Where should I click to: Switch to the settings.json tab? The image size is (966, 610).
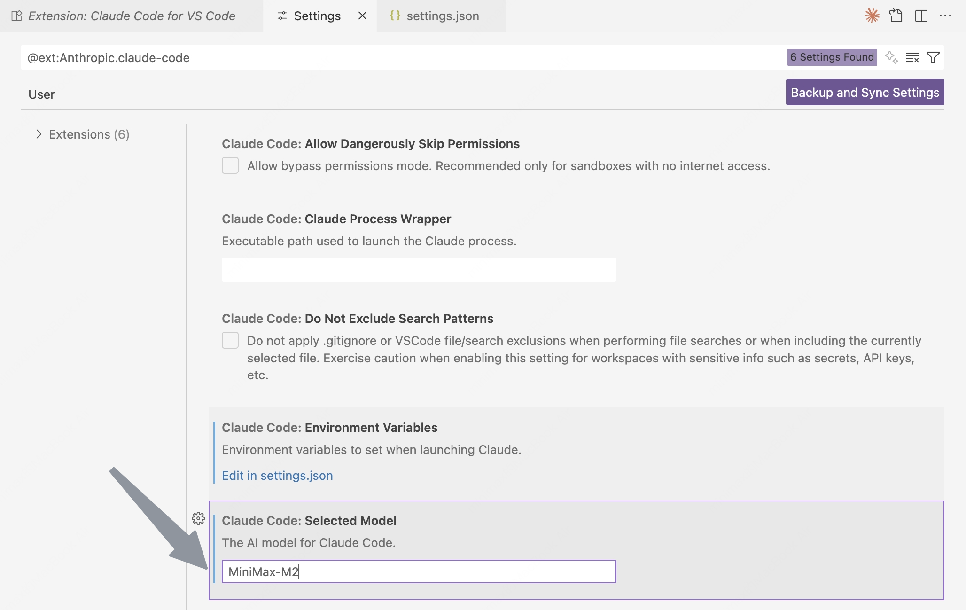click(x=442, y=16)
